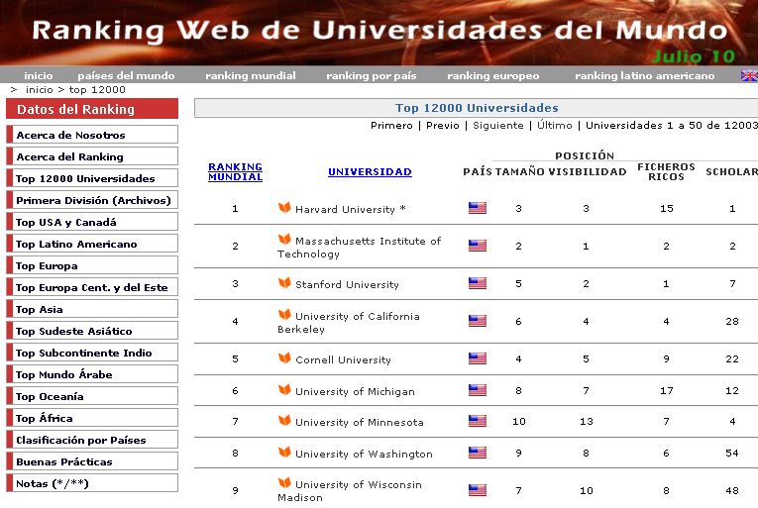
Task: Click the US flag in Cornell row
Action: point(478,358)
